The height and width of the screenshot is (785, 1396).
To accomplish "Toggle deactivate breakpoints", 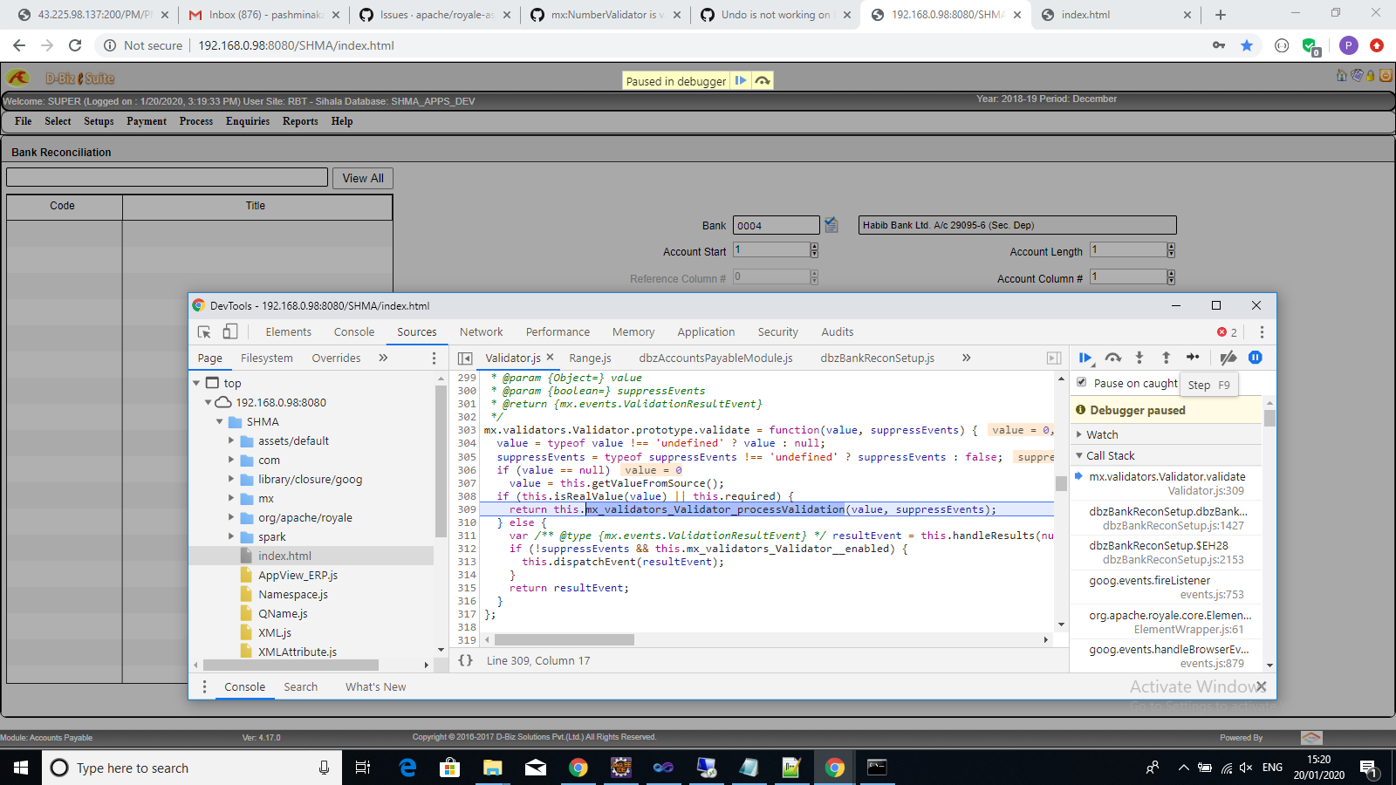I will (x=1228, y=358).
